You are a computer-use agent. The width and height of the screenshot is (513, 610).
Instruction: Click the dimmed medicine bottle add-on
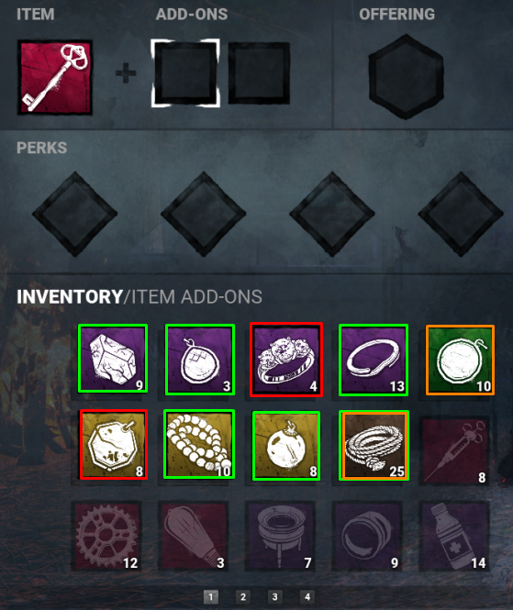[455, 537]
